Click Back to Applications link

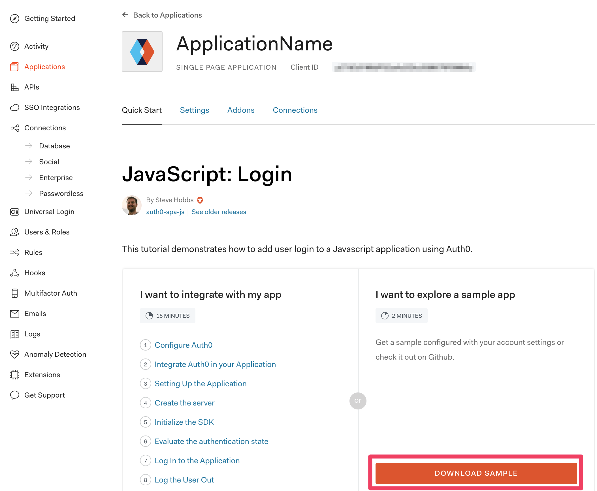pyautogui.click(x=167, y=15)
